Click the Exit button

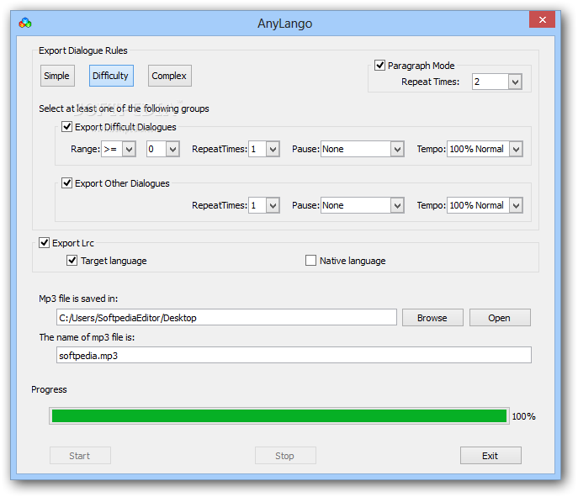(x=491, y=456)
